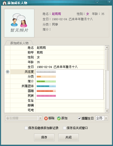Select the green two-level attention bar
The height and width of the screenshot is (146, 113).
pyautogui.click(x=46, y=81)
